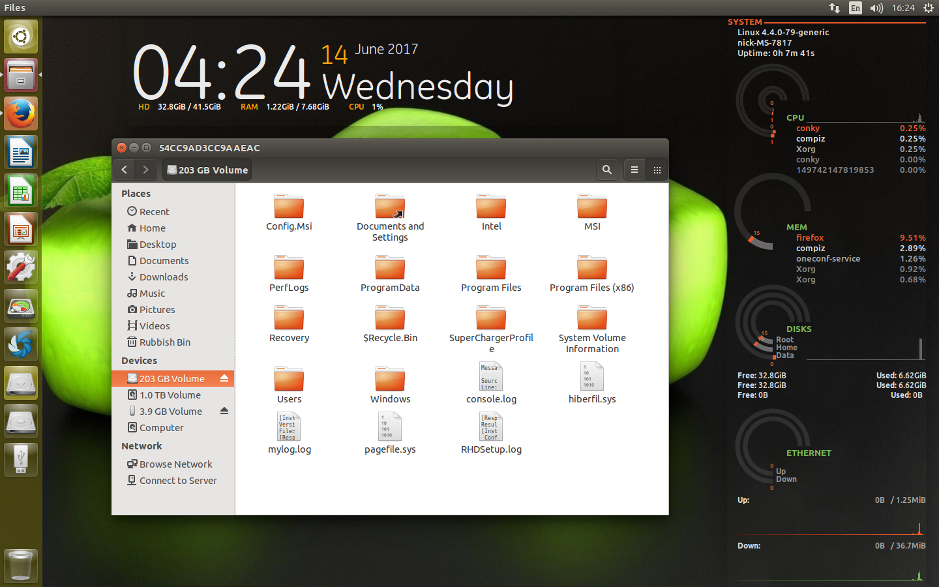
Task: Select the hiberfil.sys file
Action: tap(592, 384)
